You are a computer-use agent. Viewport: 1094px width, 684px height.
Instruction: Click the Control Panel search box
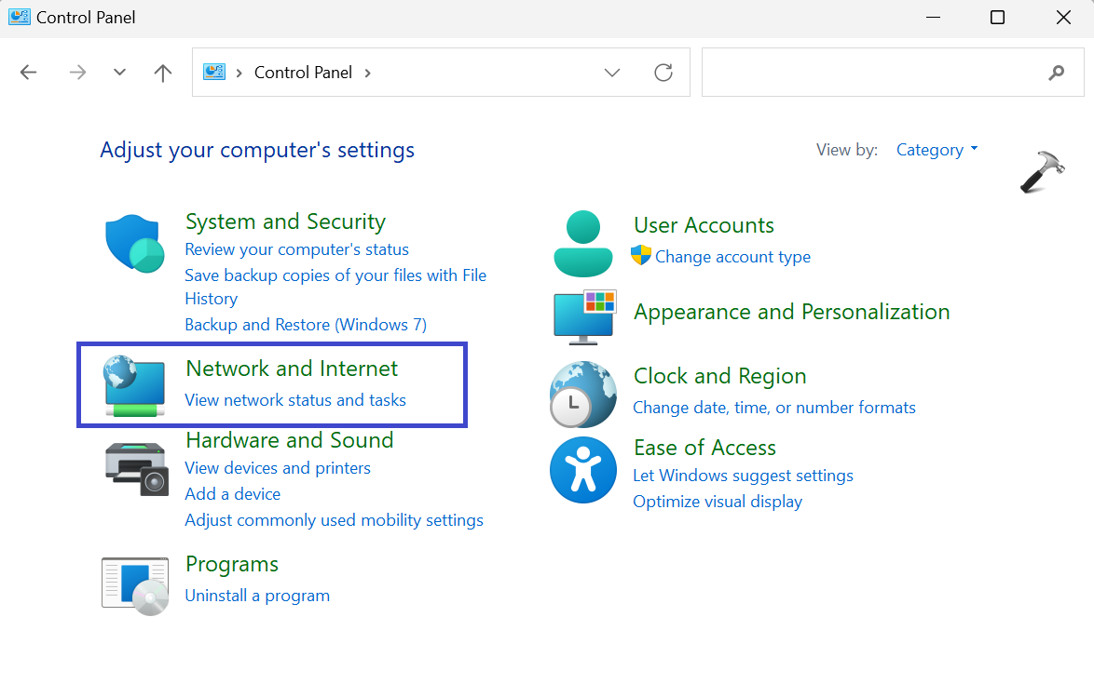876,73
